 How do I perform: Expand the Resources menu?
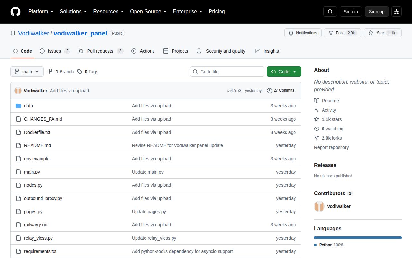click(x=108, y=12)
